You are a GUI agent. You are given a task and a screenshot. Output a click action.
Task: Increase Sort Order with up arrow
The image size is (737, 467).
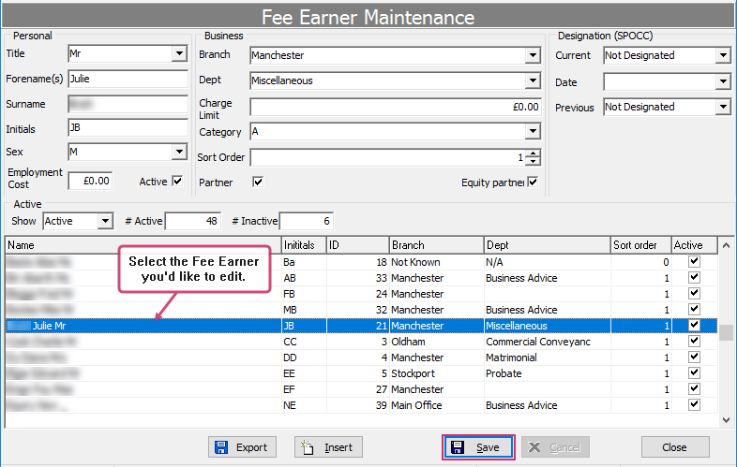click(x=533, y=153)
